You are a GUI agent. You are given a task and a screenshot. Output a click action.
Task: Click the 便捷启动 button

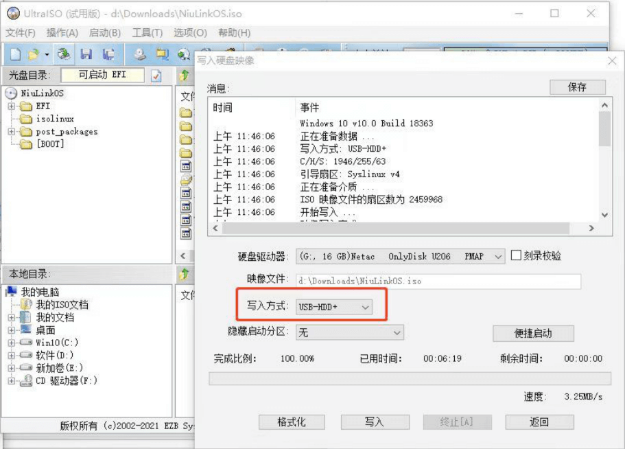pyautogui.click(x=533, y=334)
